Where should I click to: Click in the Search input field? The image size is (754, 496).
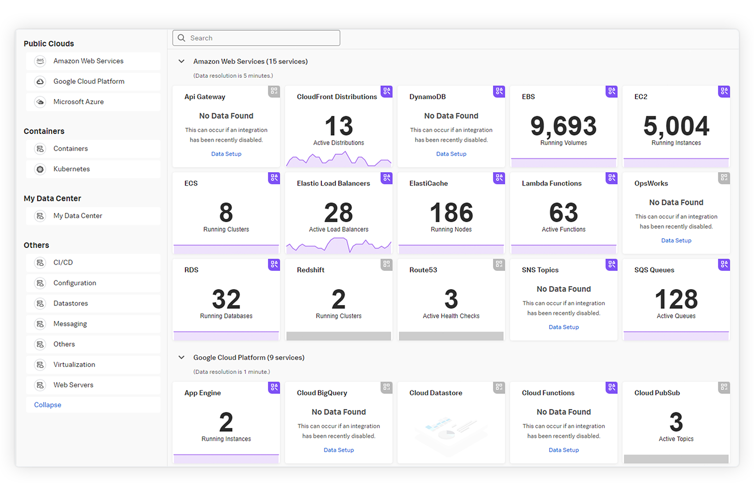(x=256, y=38)
